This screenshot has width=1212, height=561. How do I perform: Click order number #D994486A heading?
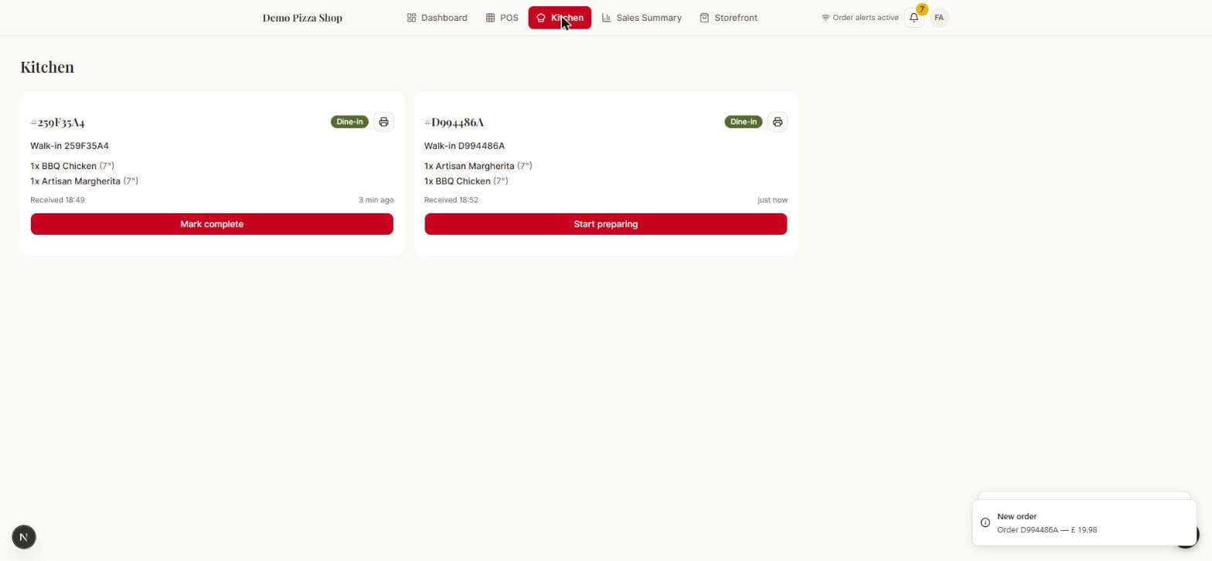point(454,122)
